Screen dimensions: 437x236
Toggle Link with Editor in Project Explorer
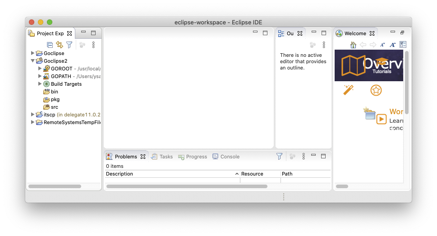pos(60,45)
